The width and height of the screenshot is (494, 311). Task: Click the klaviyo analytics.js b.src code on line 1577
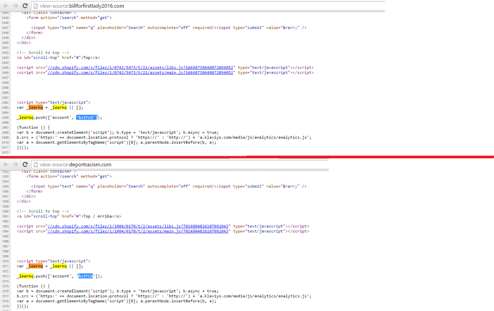click(x=164, y=296)
